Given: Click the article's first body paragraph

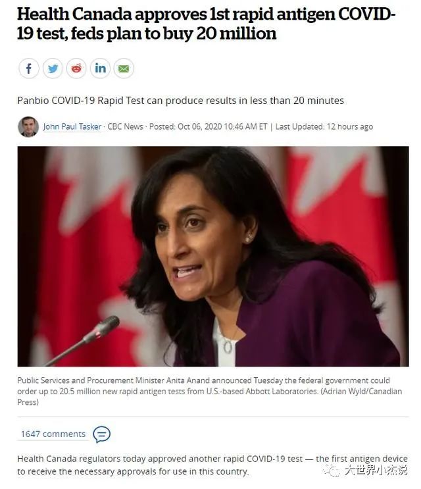Looking at the screenshot, I should point(212,465).
